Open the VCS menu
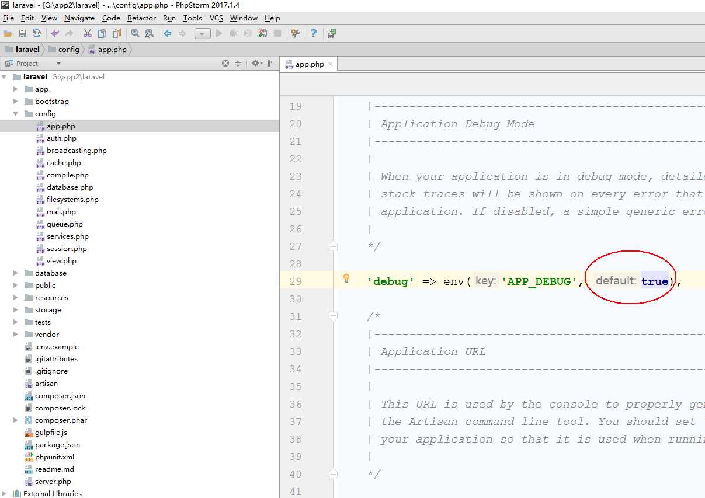Image resolution: width=705 pixels, height=498 pixels. coord(217,18)
